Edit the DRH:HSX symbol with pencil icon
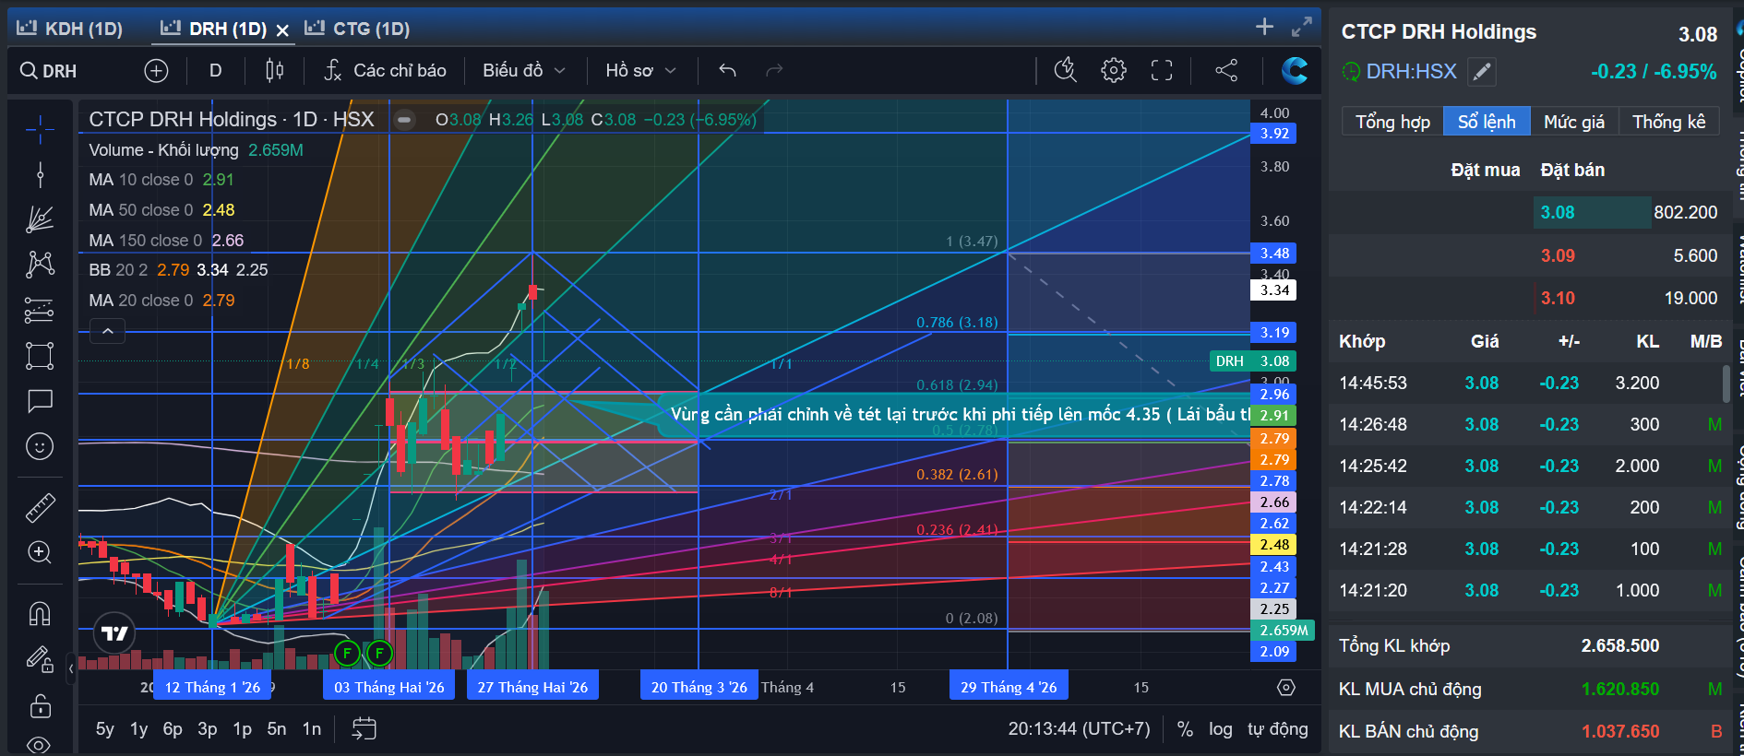 point(1482,72)
